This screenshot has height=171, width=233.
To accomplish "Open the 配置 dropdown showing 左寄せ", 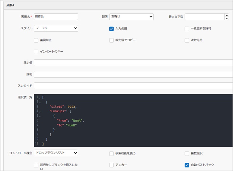I will click(131, 17).
